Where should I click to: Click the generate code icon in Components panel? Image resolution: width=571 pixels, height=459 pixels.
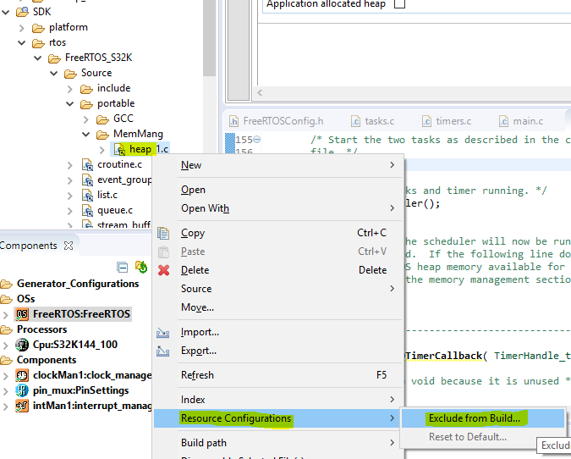pyautogui.click(x=141, y=267)
